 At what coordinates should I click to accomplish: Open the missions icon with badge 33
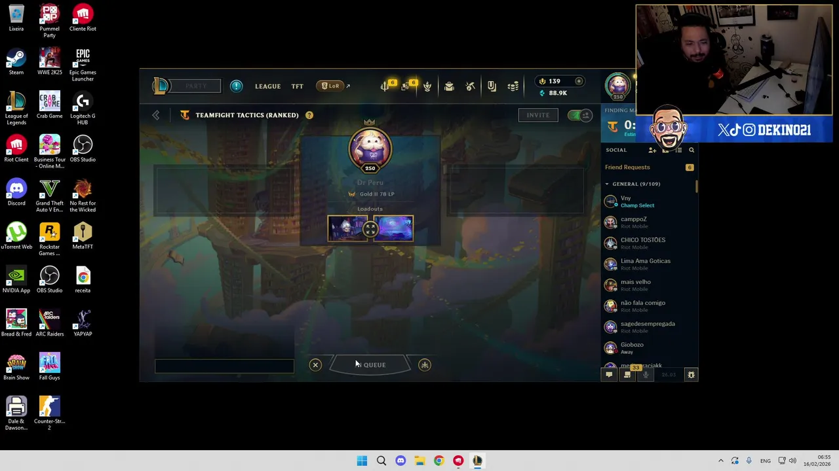627,374
